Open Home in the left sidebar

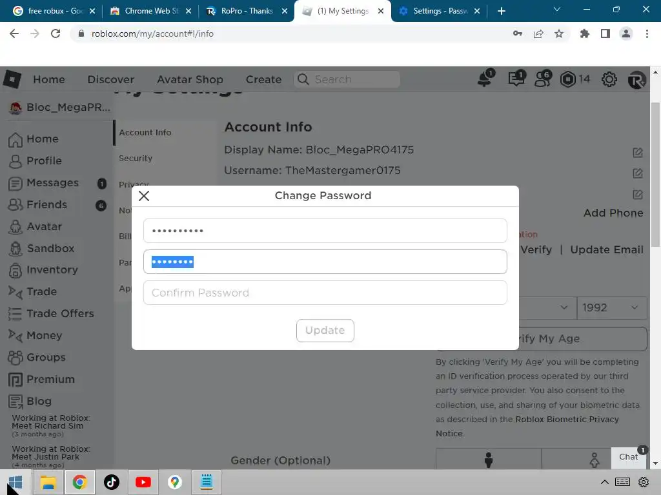(34, 139)
